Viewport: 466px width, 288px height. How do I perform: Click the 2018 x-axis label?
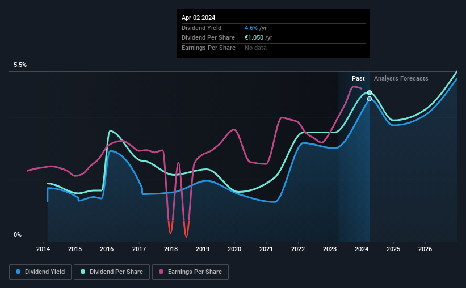click(x=171, y=249)
